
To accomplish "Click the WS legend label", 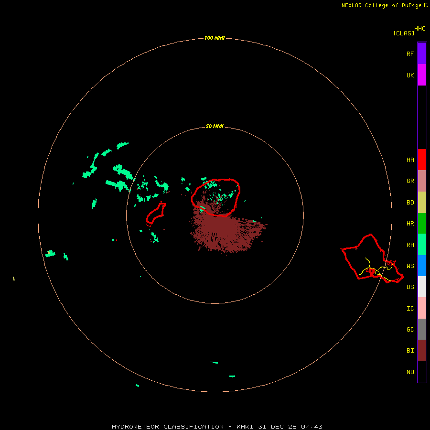I will (410, 266).
